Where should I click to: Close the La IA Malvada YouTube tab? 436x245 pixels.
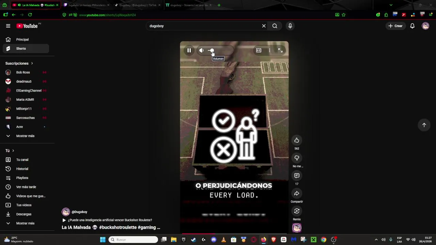[57, 5]
